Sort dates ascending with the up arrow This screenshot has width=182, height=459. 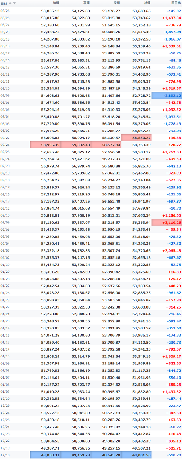tap(10, 3)
